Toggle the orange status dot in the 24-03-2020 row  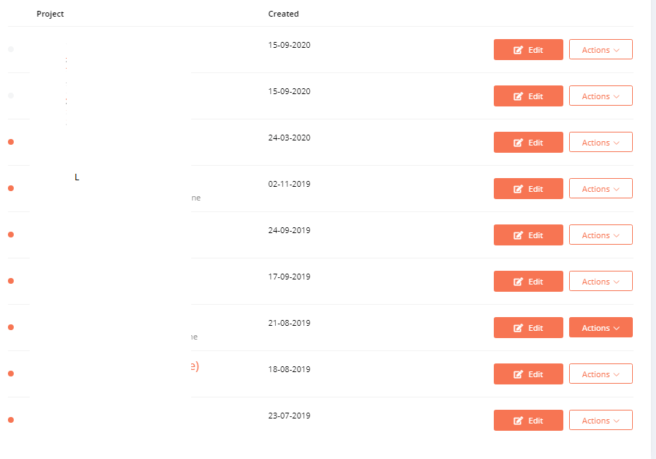coord(11,142)
